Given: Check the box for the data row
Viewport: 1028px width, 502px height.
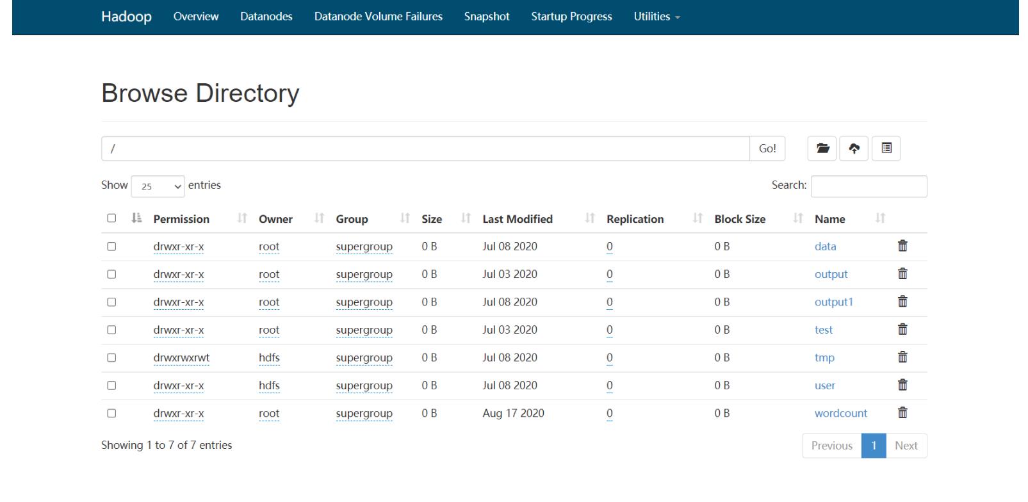Looking at the screenshot, I should 111,246.
